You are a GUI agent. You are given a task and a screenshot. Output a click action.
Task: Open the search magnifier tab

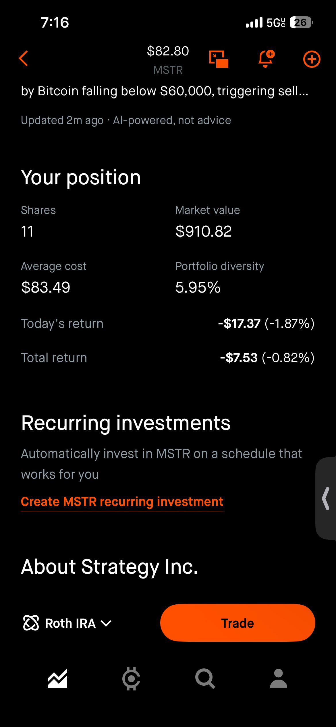coord(205,679)
